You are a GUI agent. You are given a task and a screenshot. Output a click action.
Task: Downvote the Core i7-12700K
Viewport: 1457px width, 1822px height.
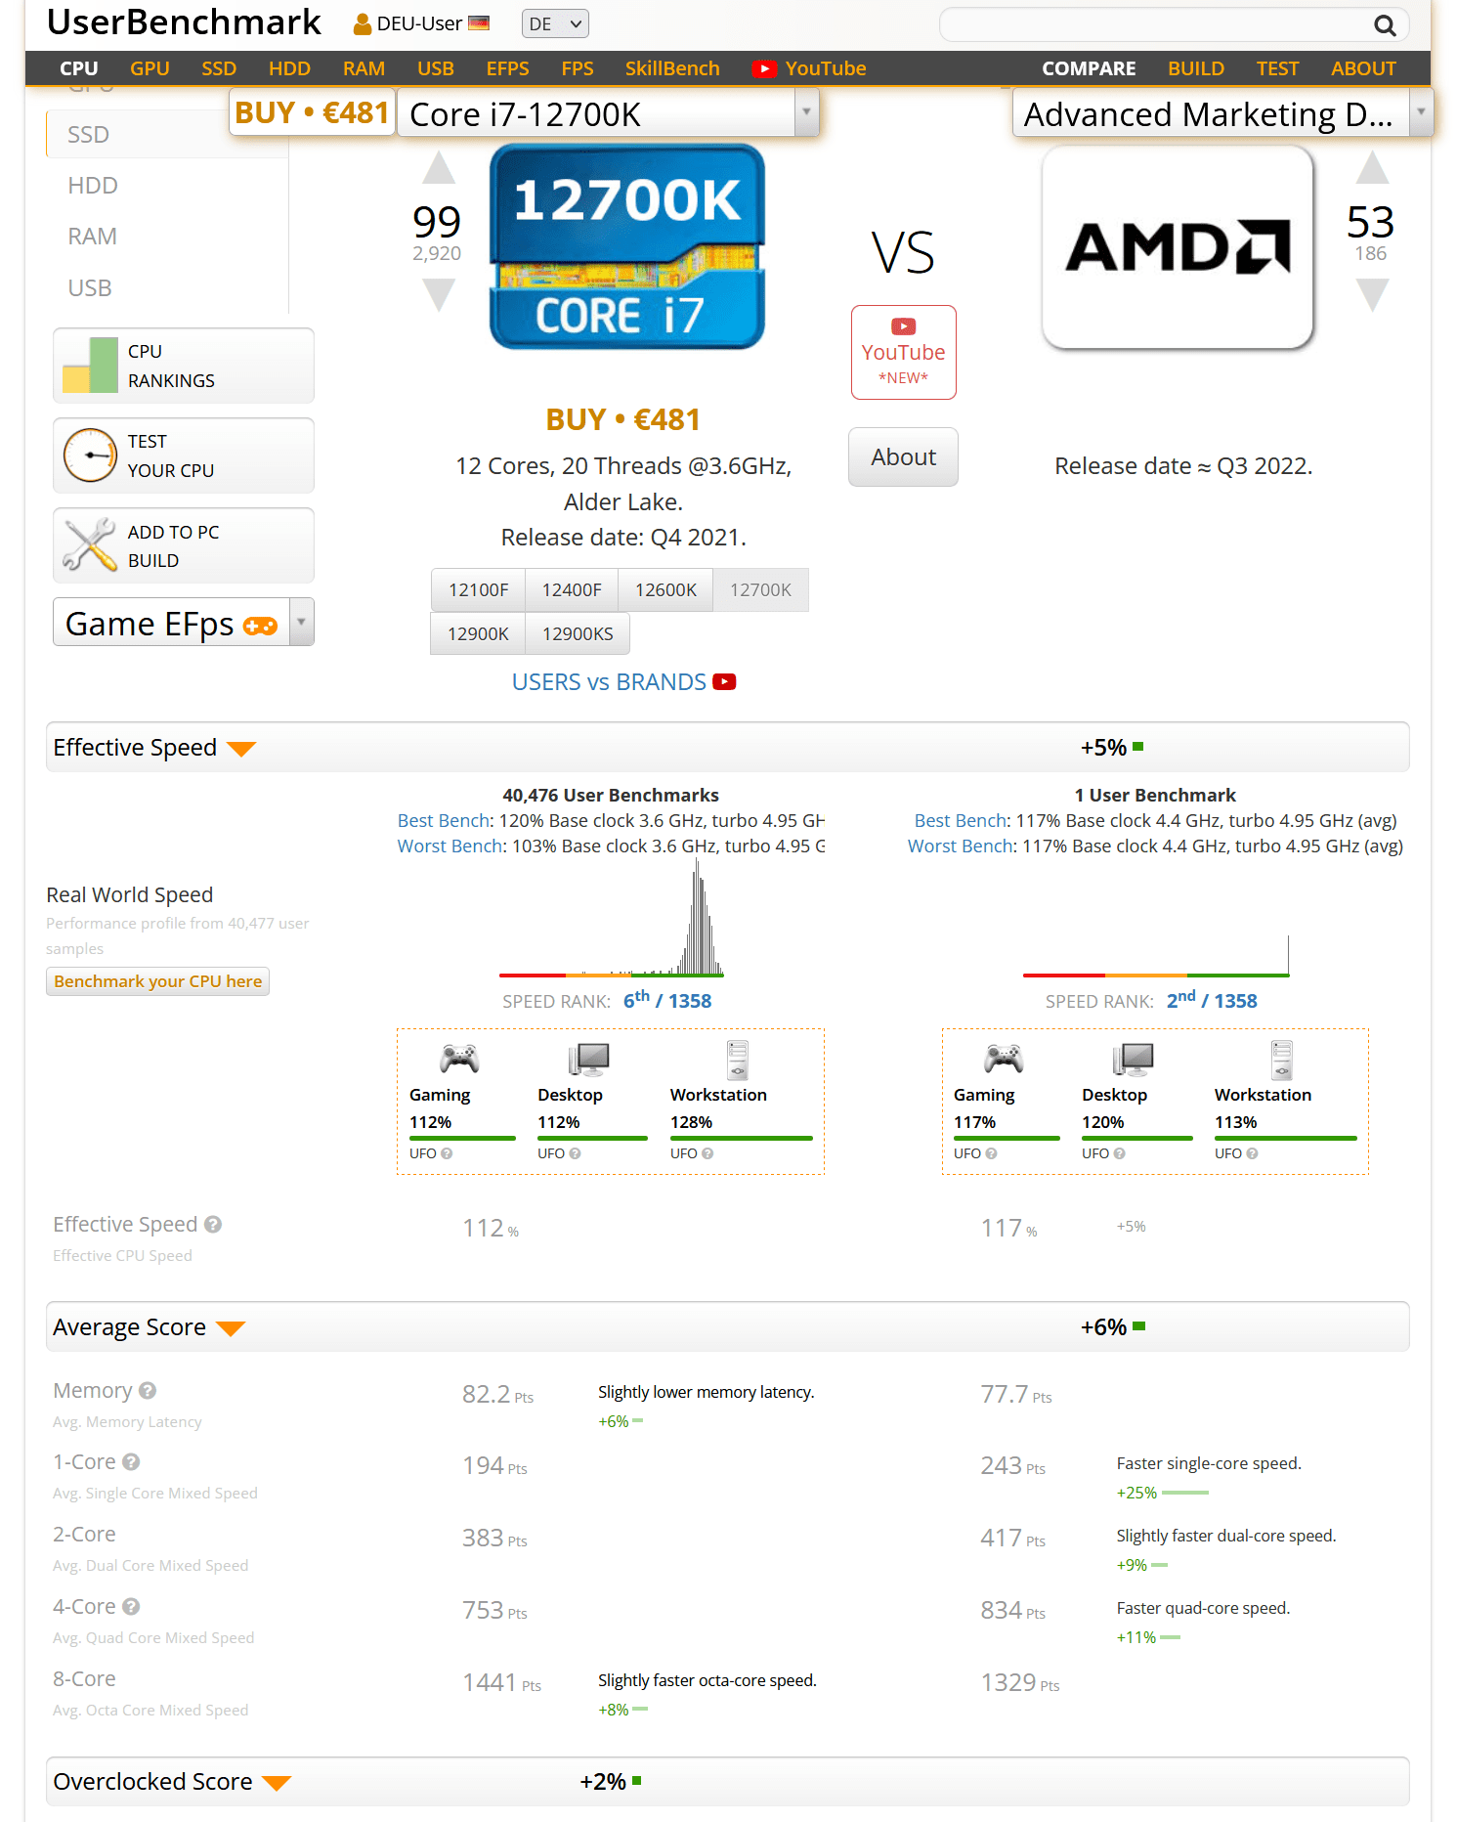point(439,293)
